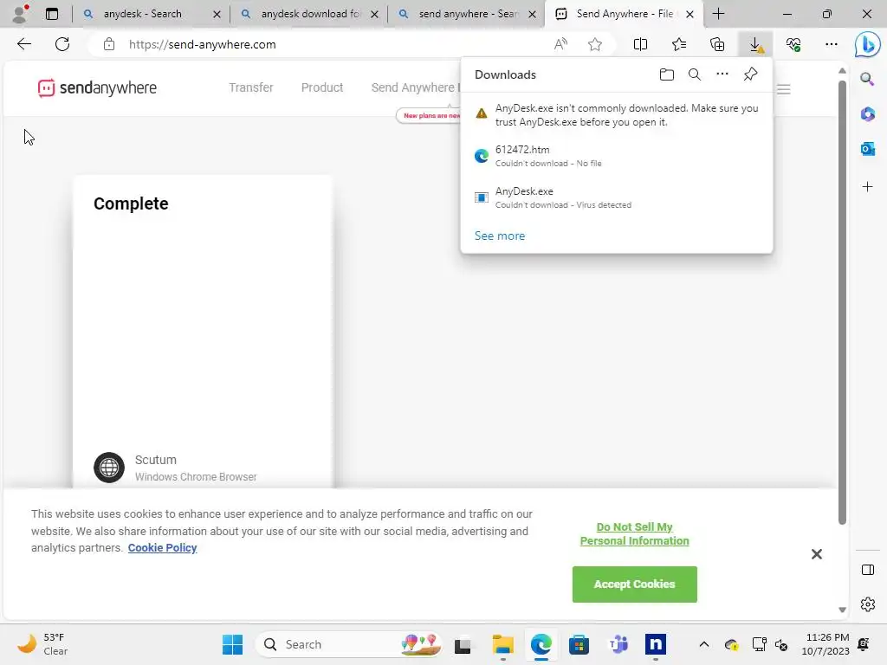Toggle the Downloads toolbar button
The image size is (887, 665).
755,44
